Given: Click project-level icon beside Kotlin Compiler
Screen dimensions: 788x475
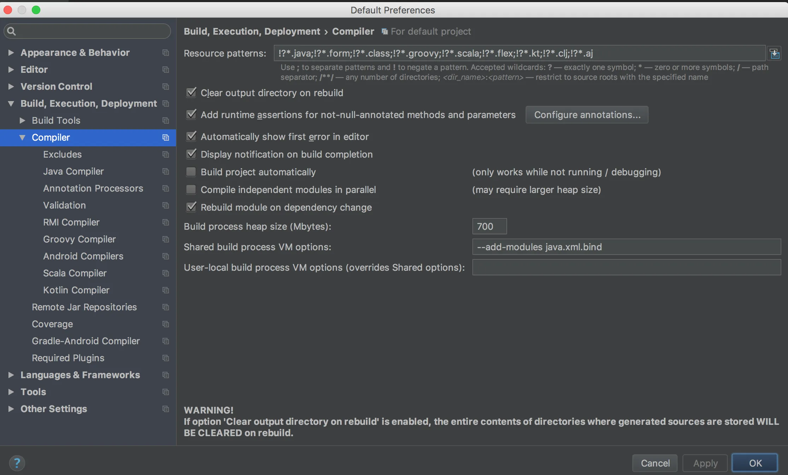Looking at the screenshot, I should coord(165,290).
